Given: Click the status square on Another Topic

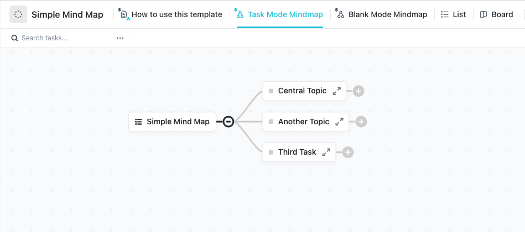Looking at the screenshot, I should coord(271,122).
